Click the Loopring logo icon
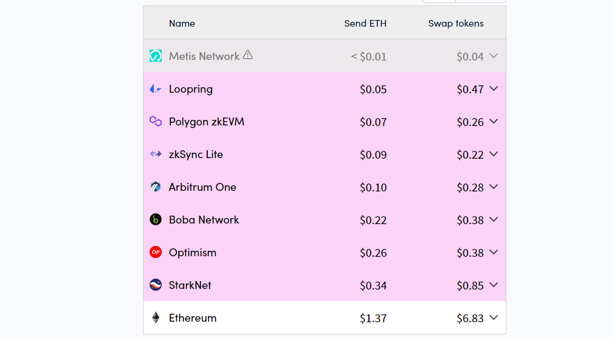This screenshot has height=338, width=613. 156,89
